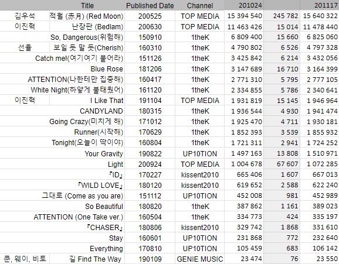Click the value 16 710
Viewport: 339px width, 264px height.
(x=282, y=68)
